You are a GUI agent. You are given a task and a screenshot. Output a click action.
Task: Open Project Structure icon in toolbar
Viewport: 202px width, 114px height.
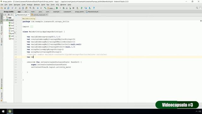point(86,8)
